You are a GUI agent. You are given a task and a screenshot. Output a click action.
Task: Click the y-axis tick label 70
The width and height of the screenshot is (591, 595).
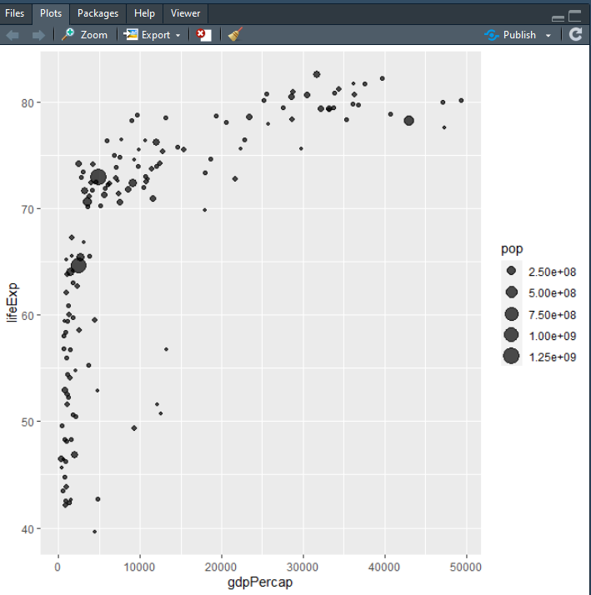pos(28,209)
